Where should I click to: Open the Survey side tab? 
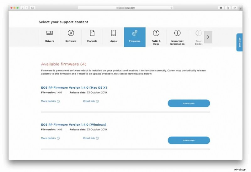239,42
